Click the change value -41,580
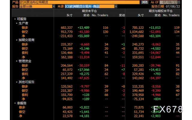 [x=84, y=32]
